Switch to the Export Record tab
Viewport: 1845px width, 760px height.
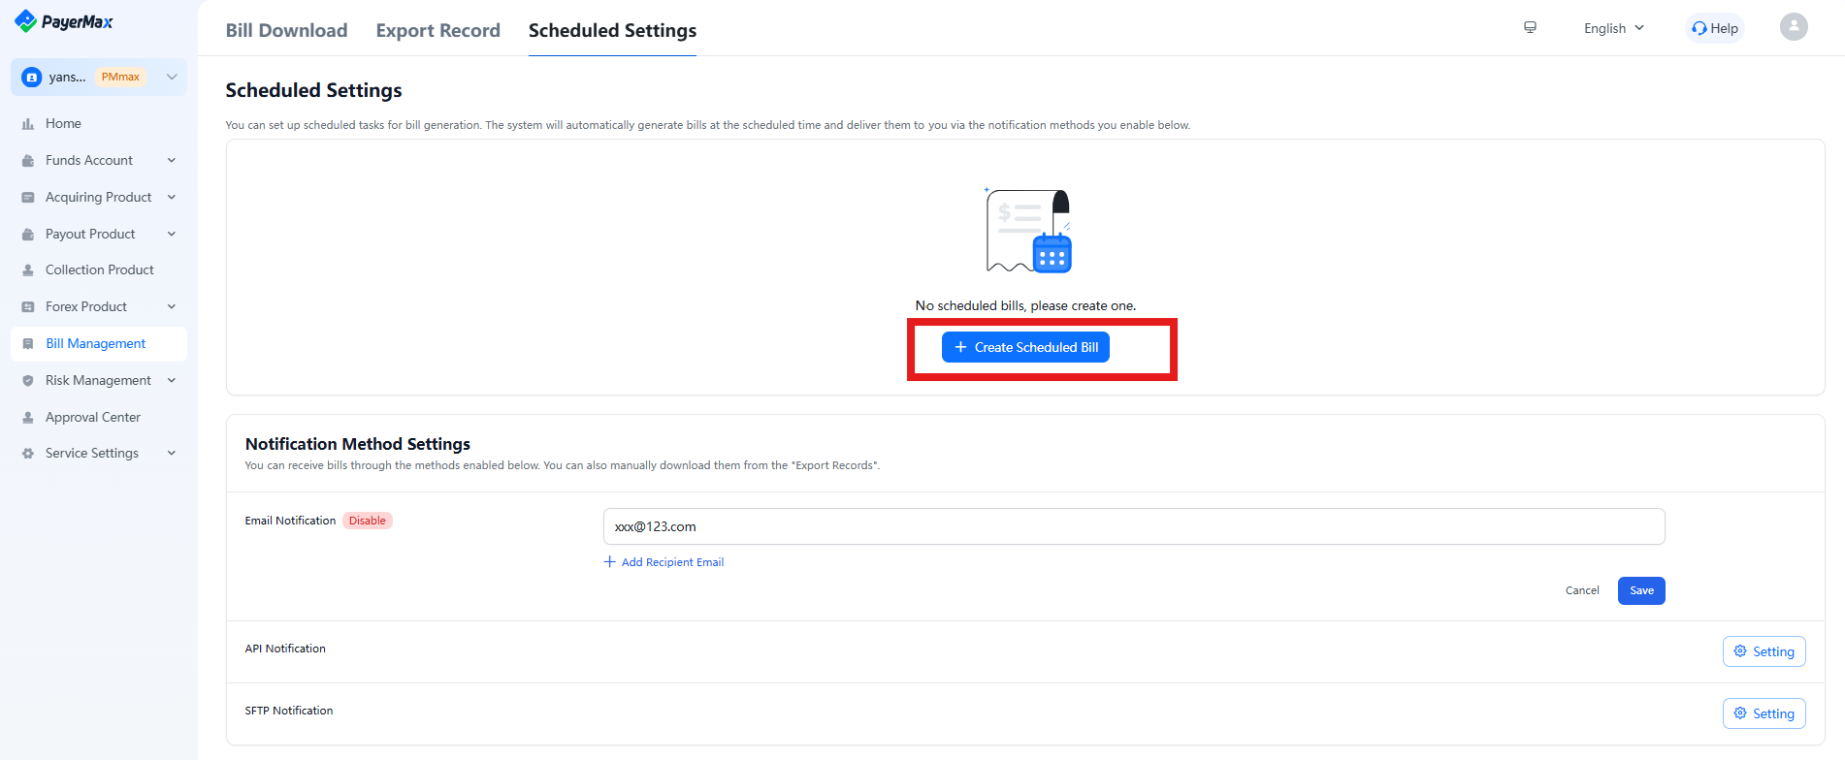[x=437, y=30]
